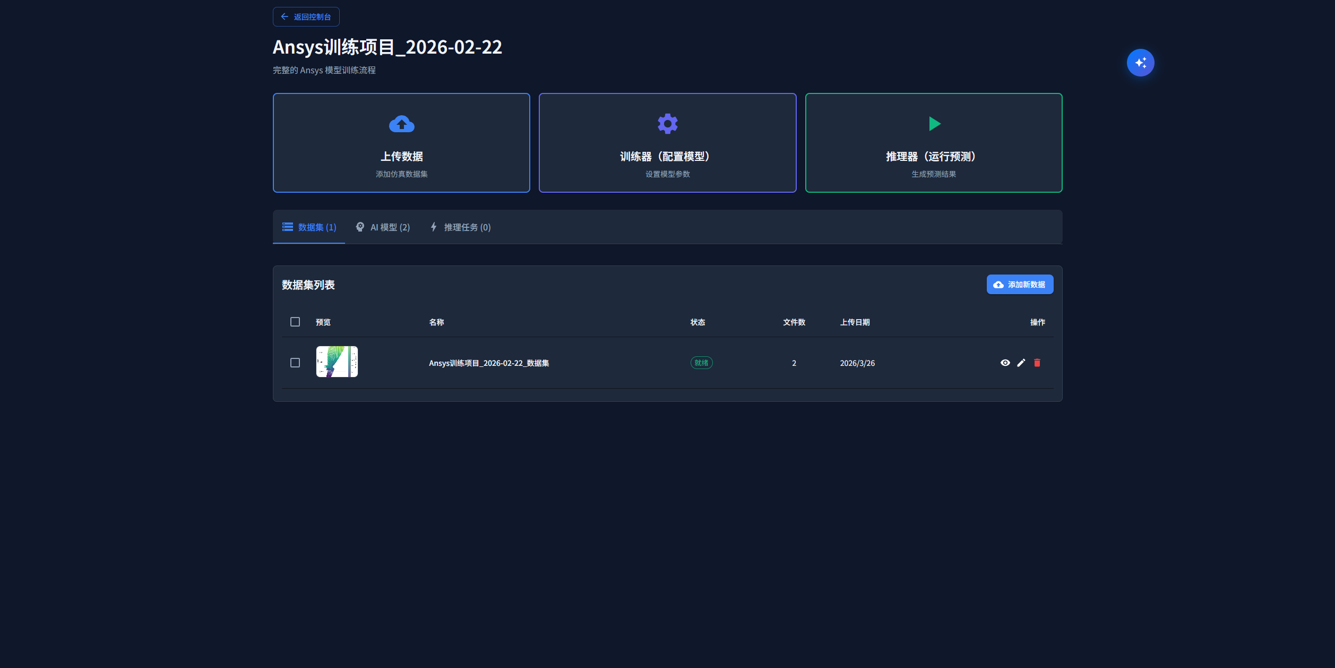The width and height of the screenshot is (1335, 668).
Task: Click the dataset name Ansys训练项目_2026-02-22_数据集
Action: 489,363
